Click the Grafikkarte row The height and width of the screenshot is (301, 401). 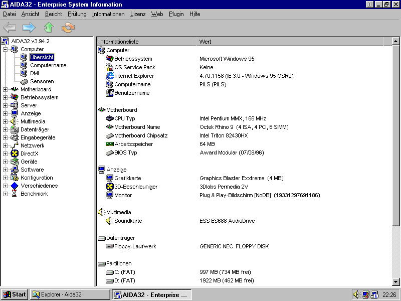click(244, 178)
